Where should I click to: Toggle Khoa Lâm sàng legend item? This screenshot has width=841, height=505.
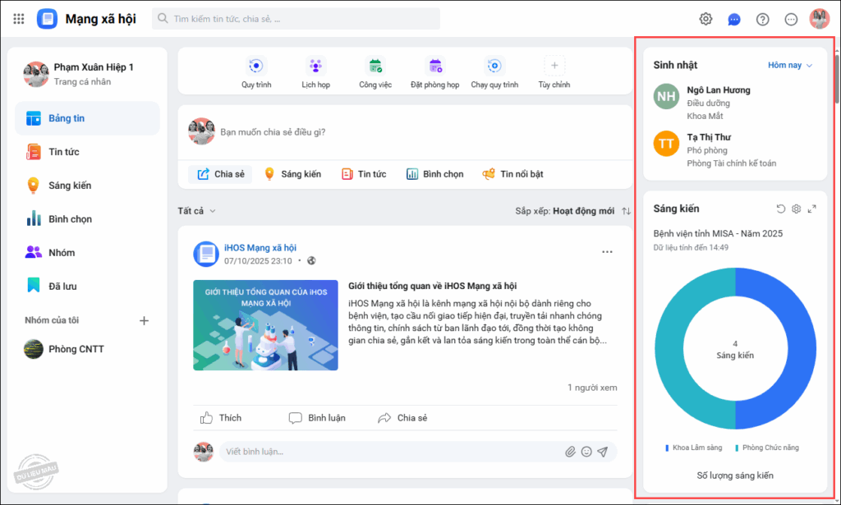[694, 448]
